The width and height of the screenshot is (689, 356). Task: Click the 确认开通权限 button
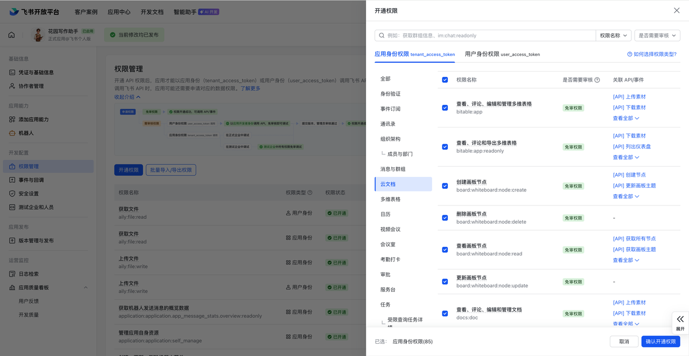point(661,341)
